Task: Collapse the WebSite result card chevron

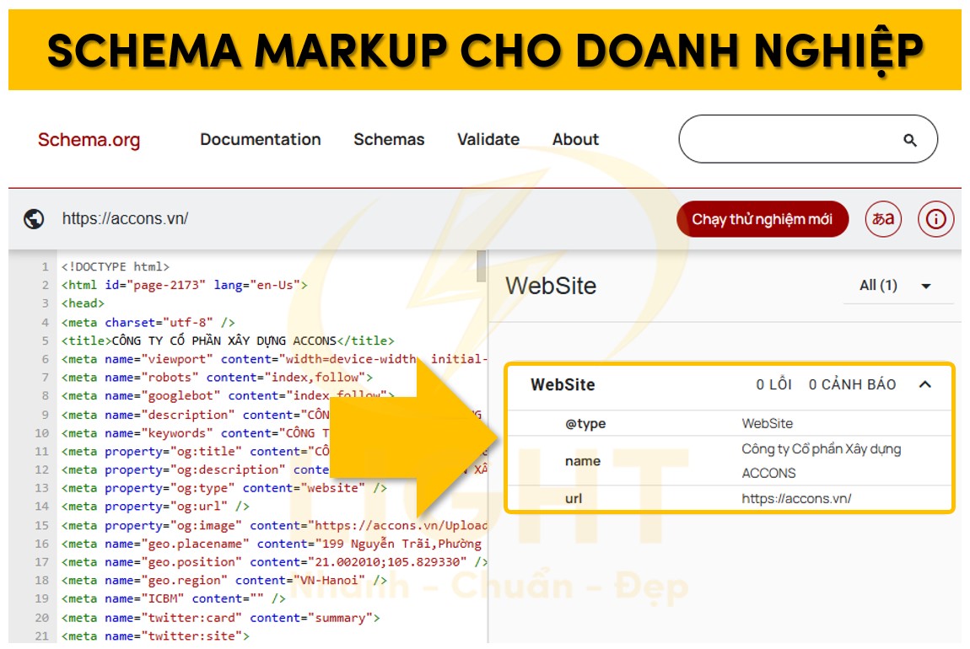Action: click(x=924, y=384)
